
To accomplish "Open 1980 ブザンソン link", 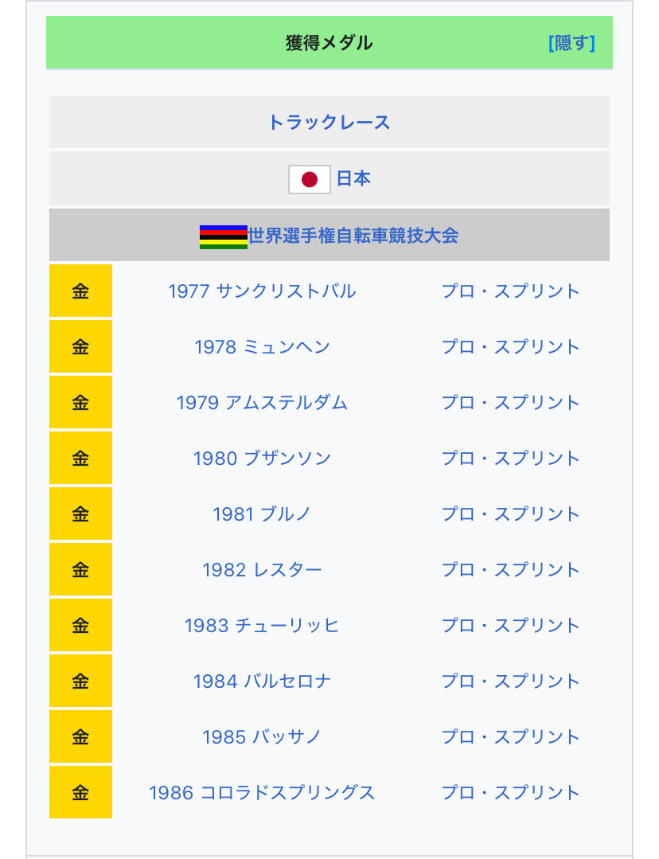I will 263,458.
